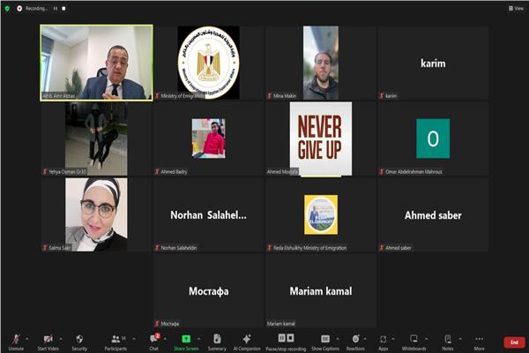
Task: Launch the AI Companion
Action: click(247, 342)
